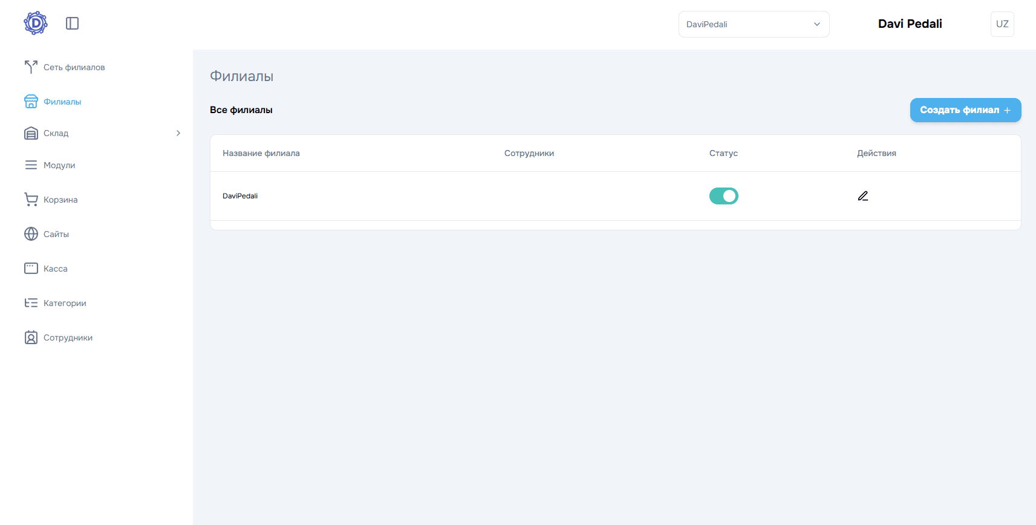Open the Модули menu item

(x=59, y=165)
